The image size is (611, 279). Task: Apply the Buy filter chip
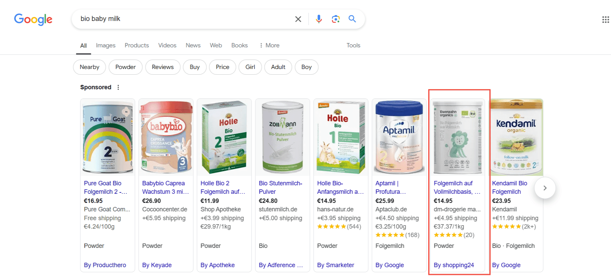pos(195,67)
